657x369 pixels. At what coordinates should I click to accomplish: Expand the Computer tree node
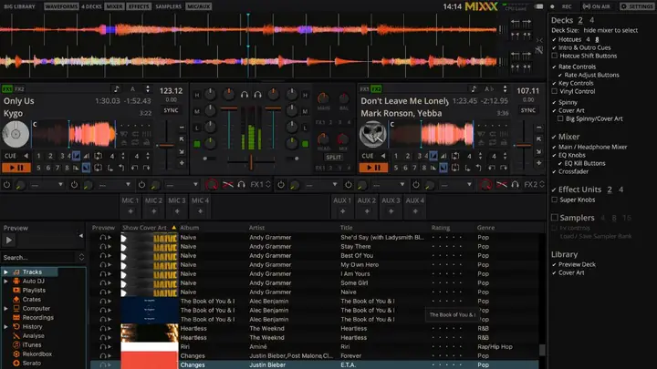coord(5,309)
